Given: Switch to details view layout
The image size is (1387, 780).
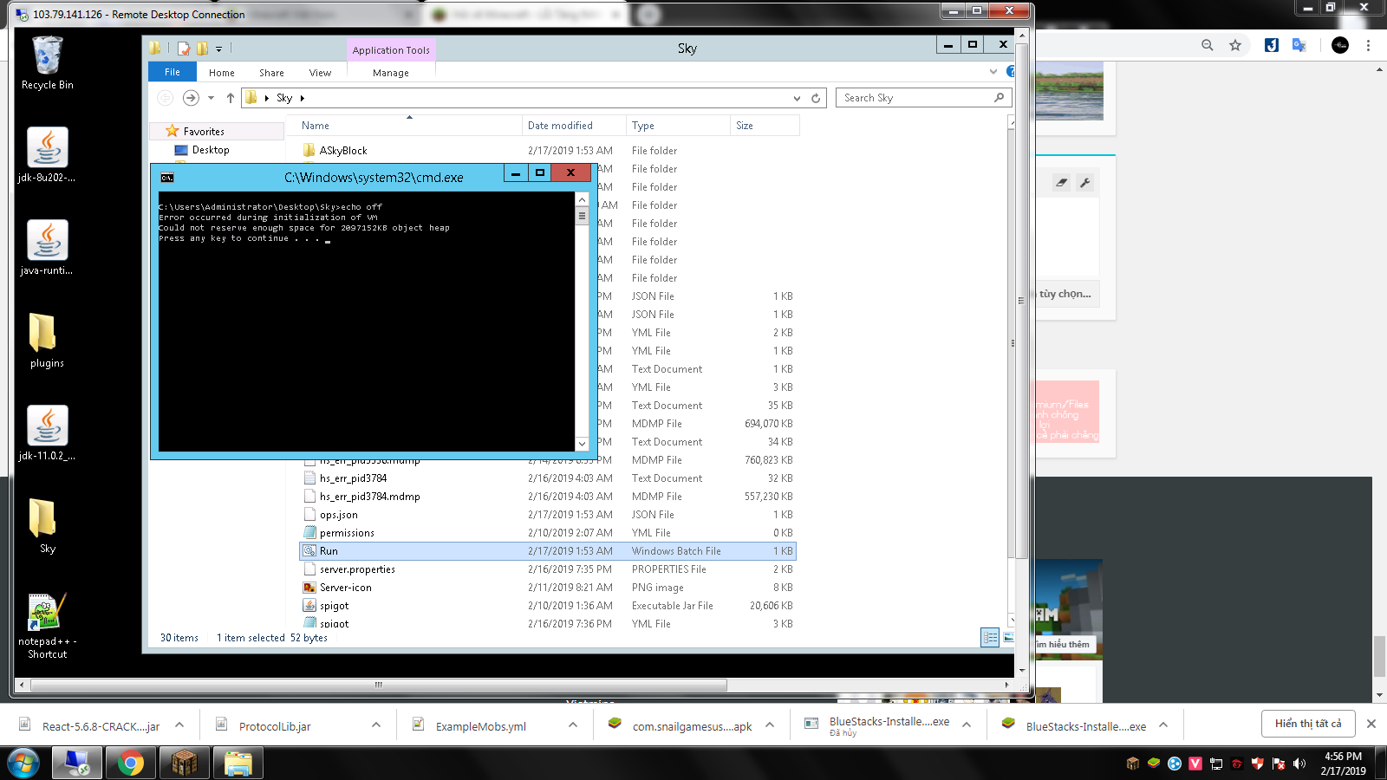Looking at the screenshot, I should [990, 638].
